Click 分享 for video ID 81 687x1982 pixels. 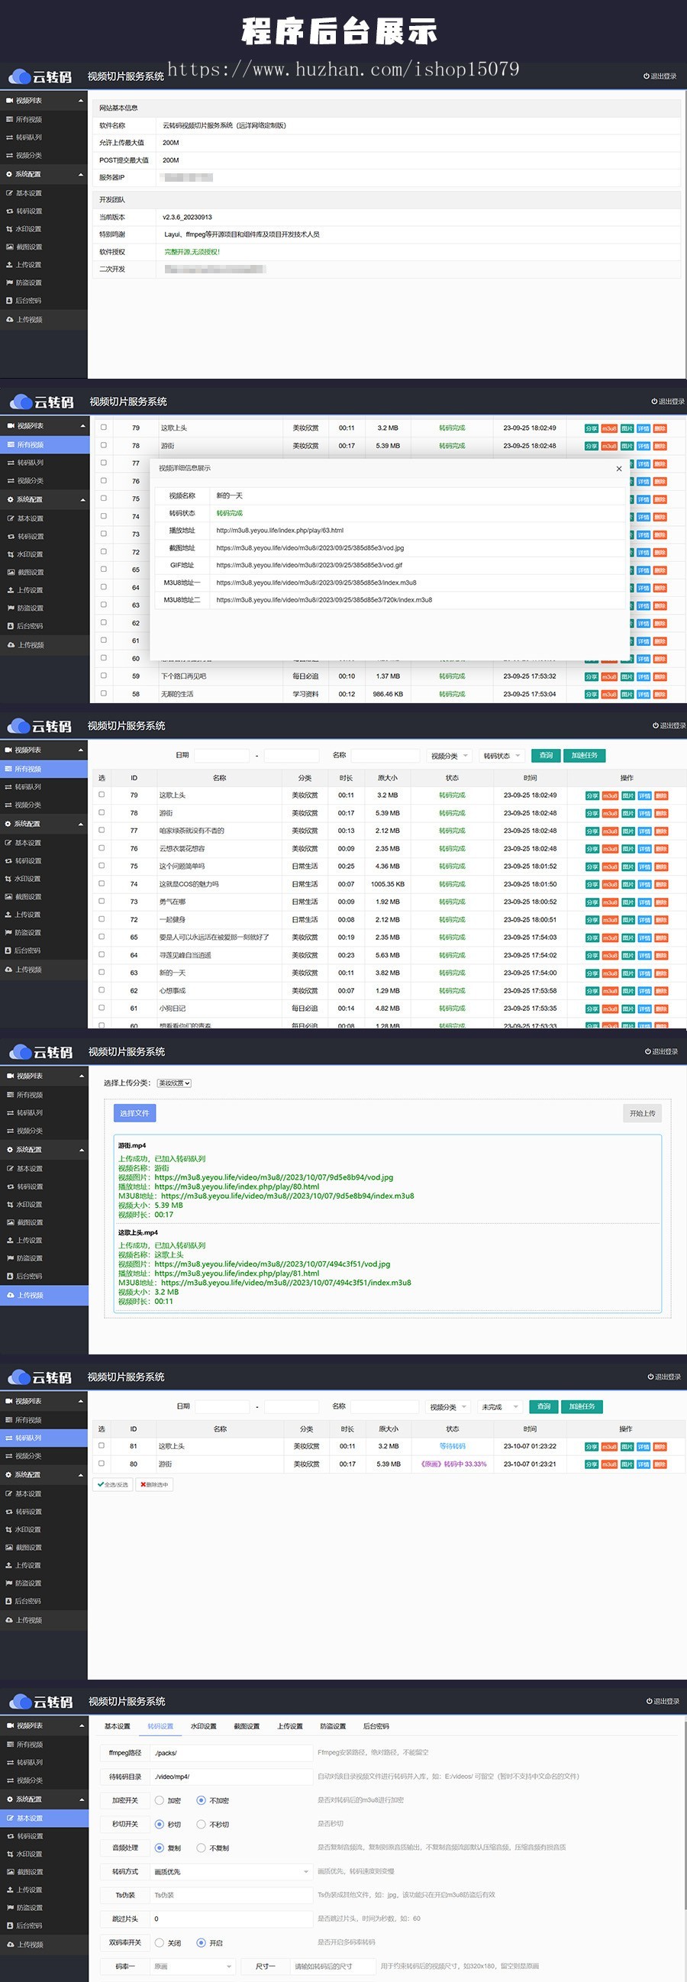(591, 1447)
